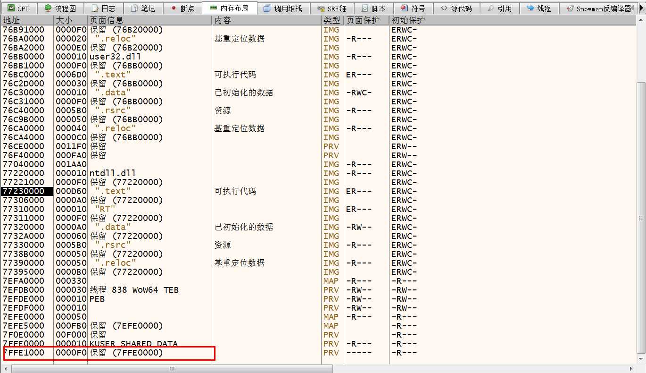Image resolution: width=646 pixels, height=373 pixels.
Task: Select the user32.dll row
Action: (x=318, y=57)
